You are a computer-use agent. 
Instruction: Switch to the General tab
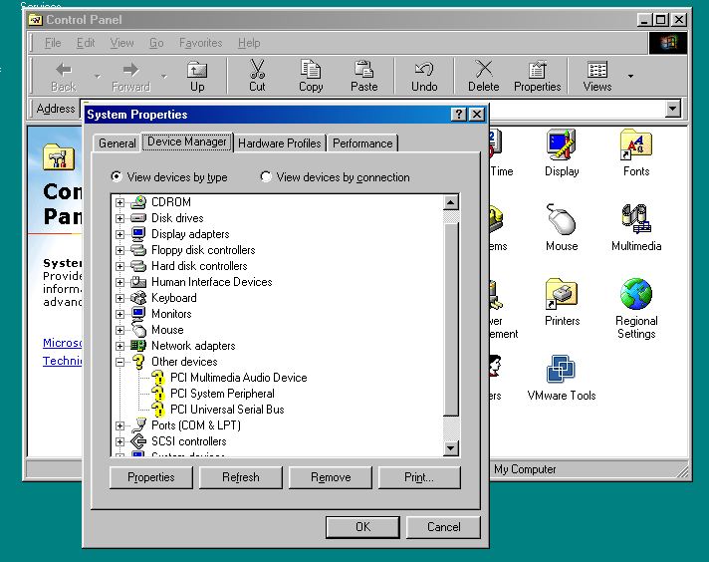118,142
